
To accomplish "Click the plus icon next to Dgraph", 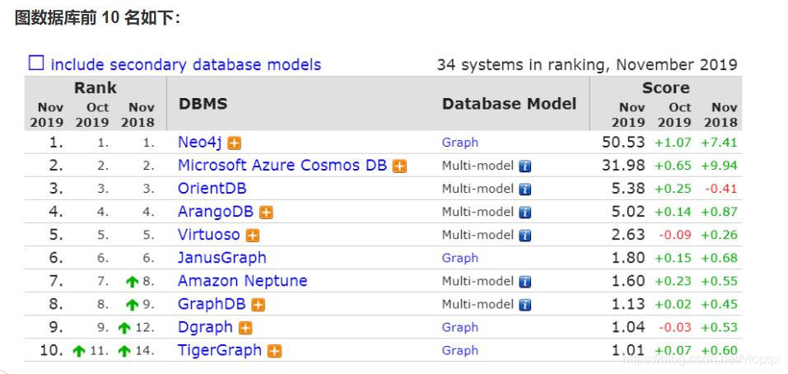I will click(x=245, y=328).
